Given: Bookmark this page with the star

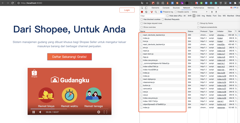Looking at the screenshot, I should [147, 3].
